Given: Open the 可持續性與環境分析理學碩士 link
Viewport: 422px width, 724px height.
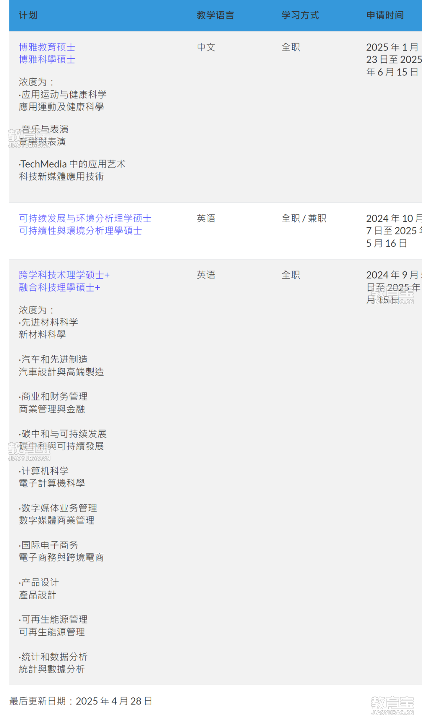Looking at the screenshot, I should [80, 231].
